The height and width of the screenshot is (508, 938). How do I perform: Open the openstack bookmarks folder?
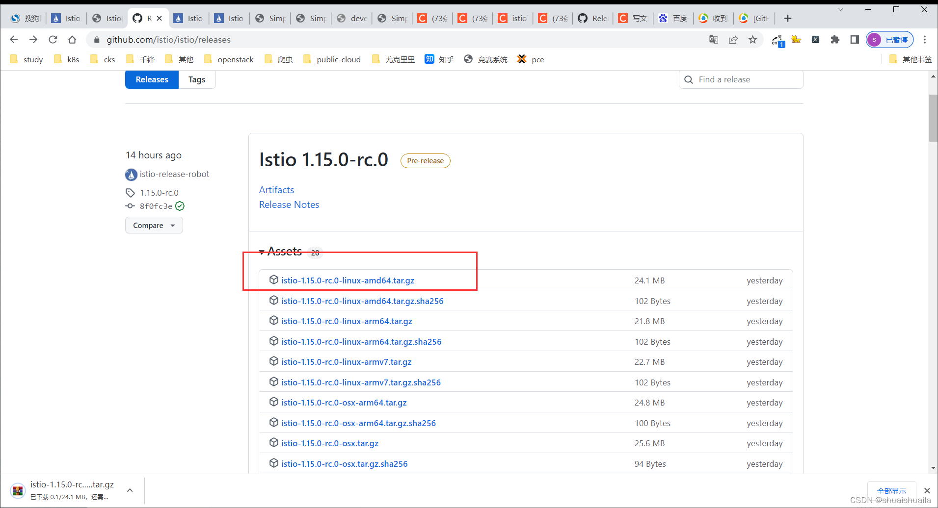click(x=229, y=59)
